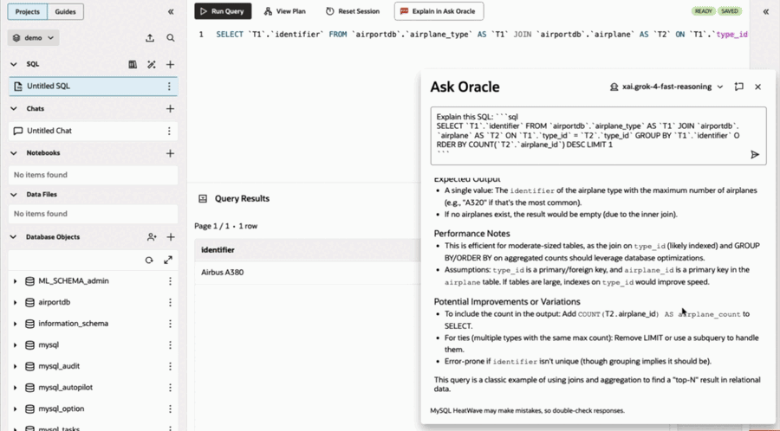Expand the information_schema tree node

(15, 324)
